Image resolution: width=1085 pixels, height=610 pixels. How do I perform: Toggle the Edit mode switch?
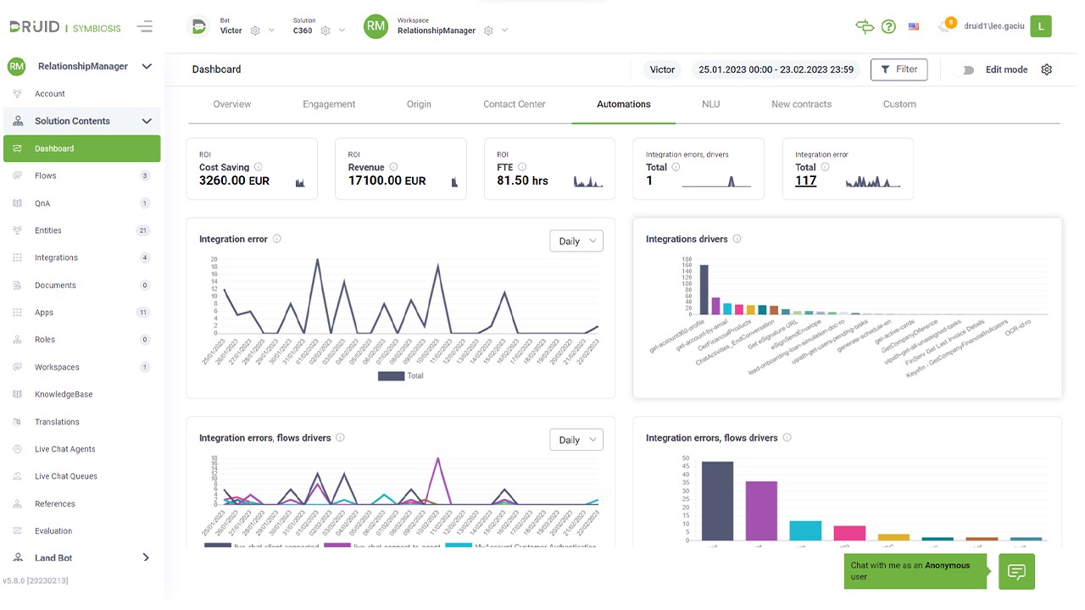pyautogui.click(x=963, y=69)
